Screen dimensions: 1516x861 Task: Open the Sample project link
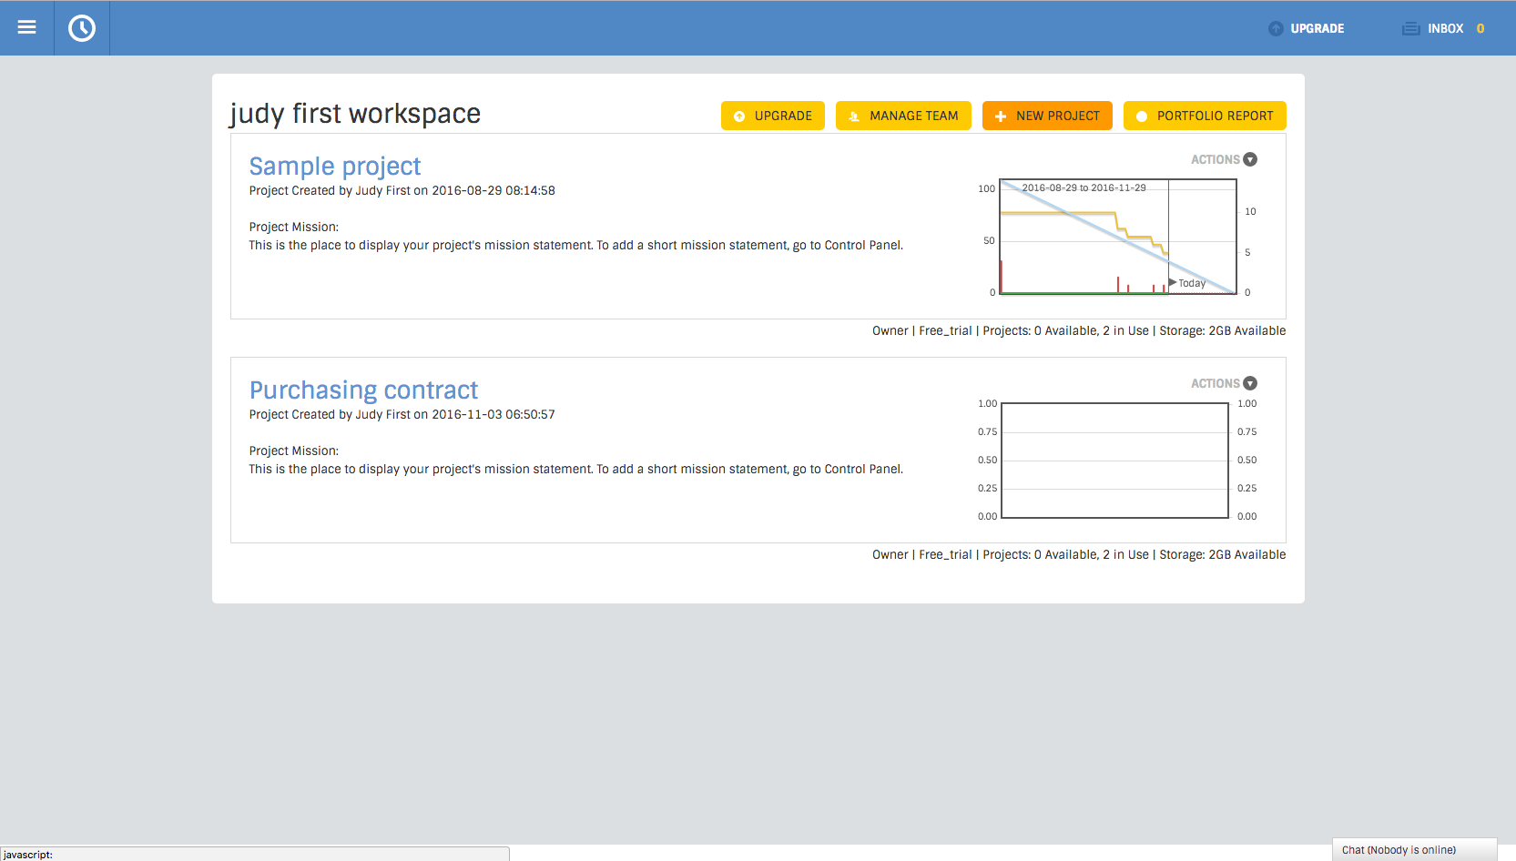[x=335, y=166]
